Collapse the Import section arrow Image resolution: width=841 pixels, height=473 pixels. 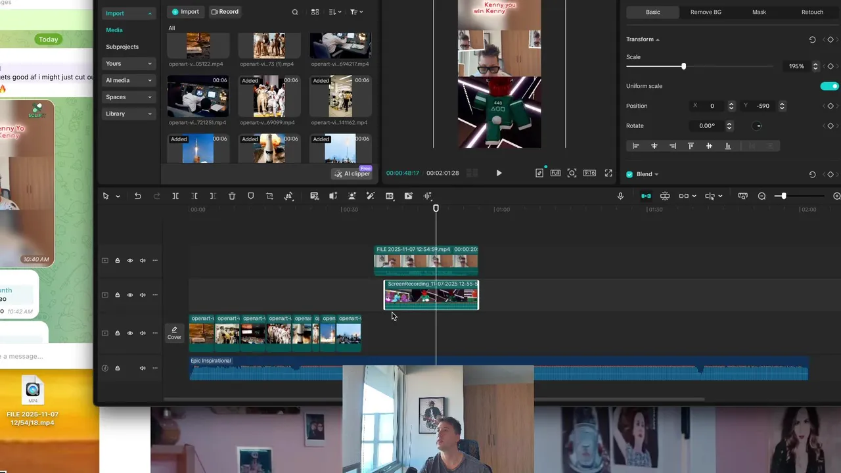click(x=150, y=13)
